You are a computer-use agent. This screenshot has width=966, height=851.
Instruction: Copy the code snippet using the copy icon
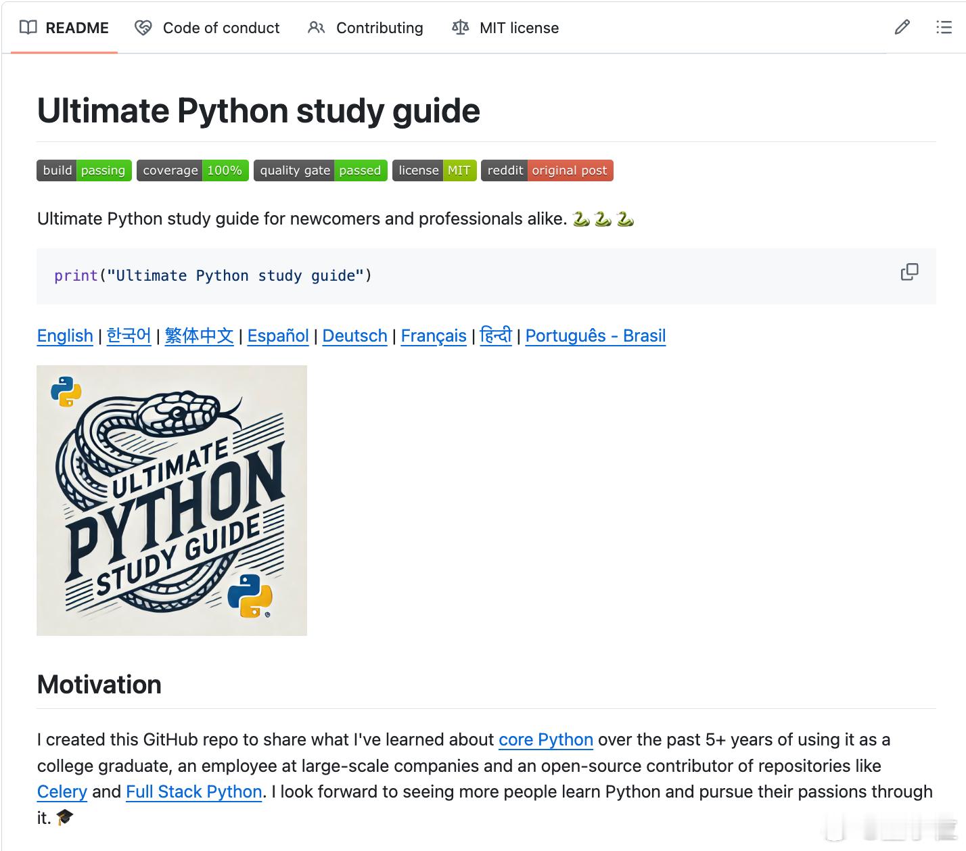pyautogui.click(x=910, y=272)
